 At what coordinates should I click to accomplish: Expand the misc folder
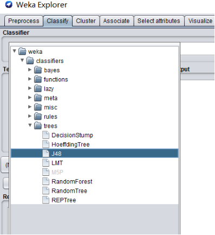[x=30, y=107]
